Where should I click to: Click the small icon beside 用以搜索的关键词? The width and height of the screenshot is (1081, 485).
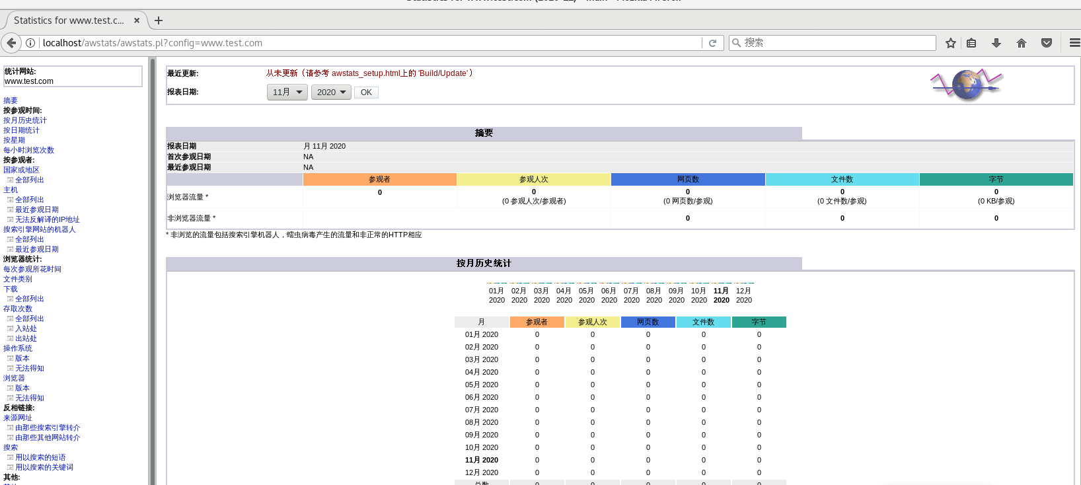click(x=10, y=467)
